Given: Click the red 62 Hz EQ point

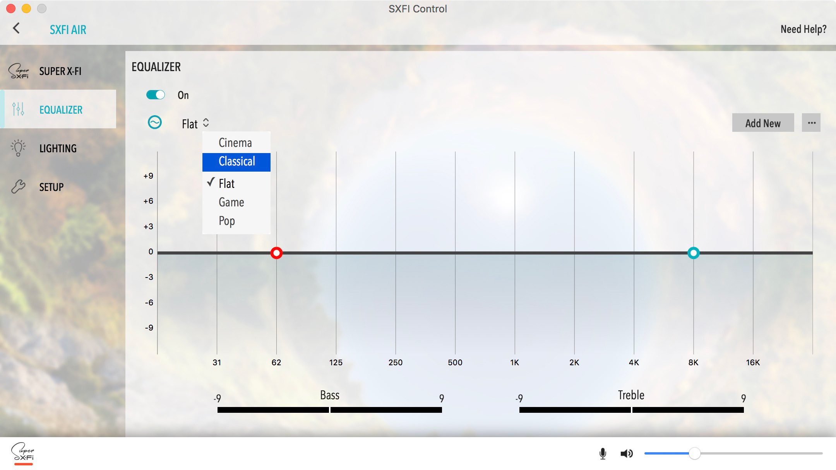Looking at the screenshot, I should (x=276, y=253).
